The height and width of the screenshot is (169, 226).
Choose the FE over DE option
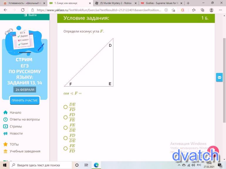coord(66,128)
